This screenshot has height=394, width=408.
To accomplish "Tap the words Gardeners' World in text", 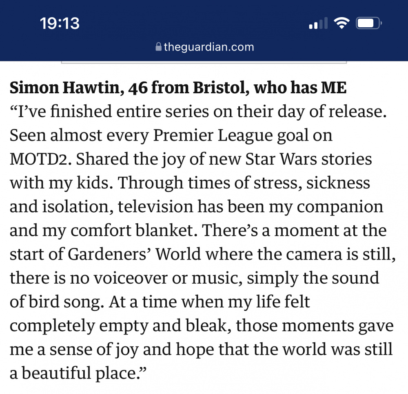I will click(134, 254).
